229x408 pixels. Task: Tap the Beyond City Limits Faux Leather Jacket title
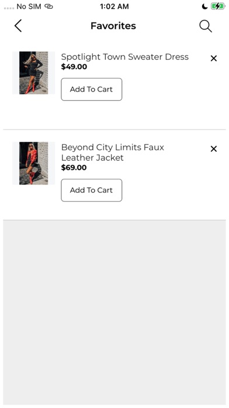click(x=113, y=152)
